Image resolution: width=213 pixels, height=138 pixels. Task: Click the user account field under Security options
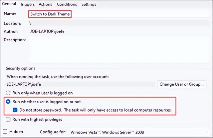click(81, 84)
